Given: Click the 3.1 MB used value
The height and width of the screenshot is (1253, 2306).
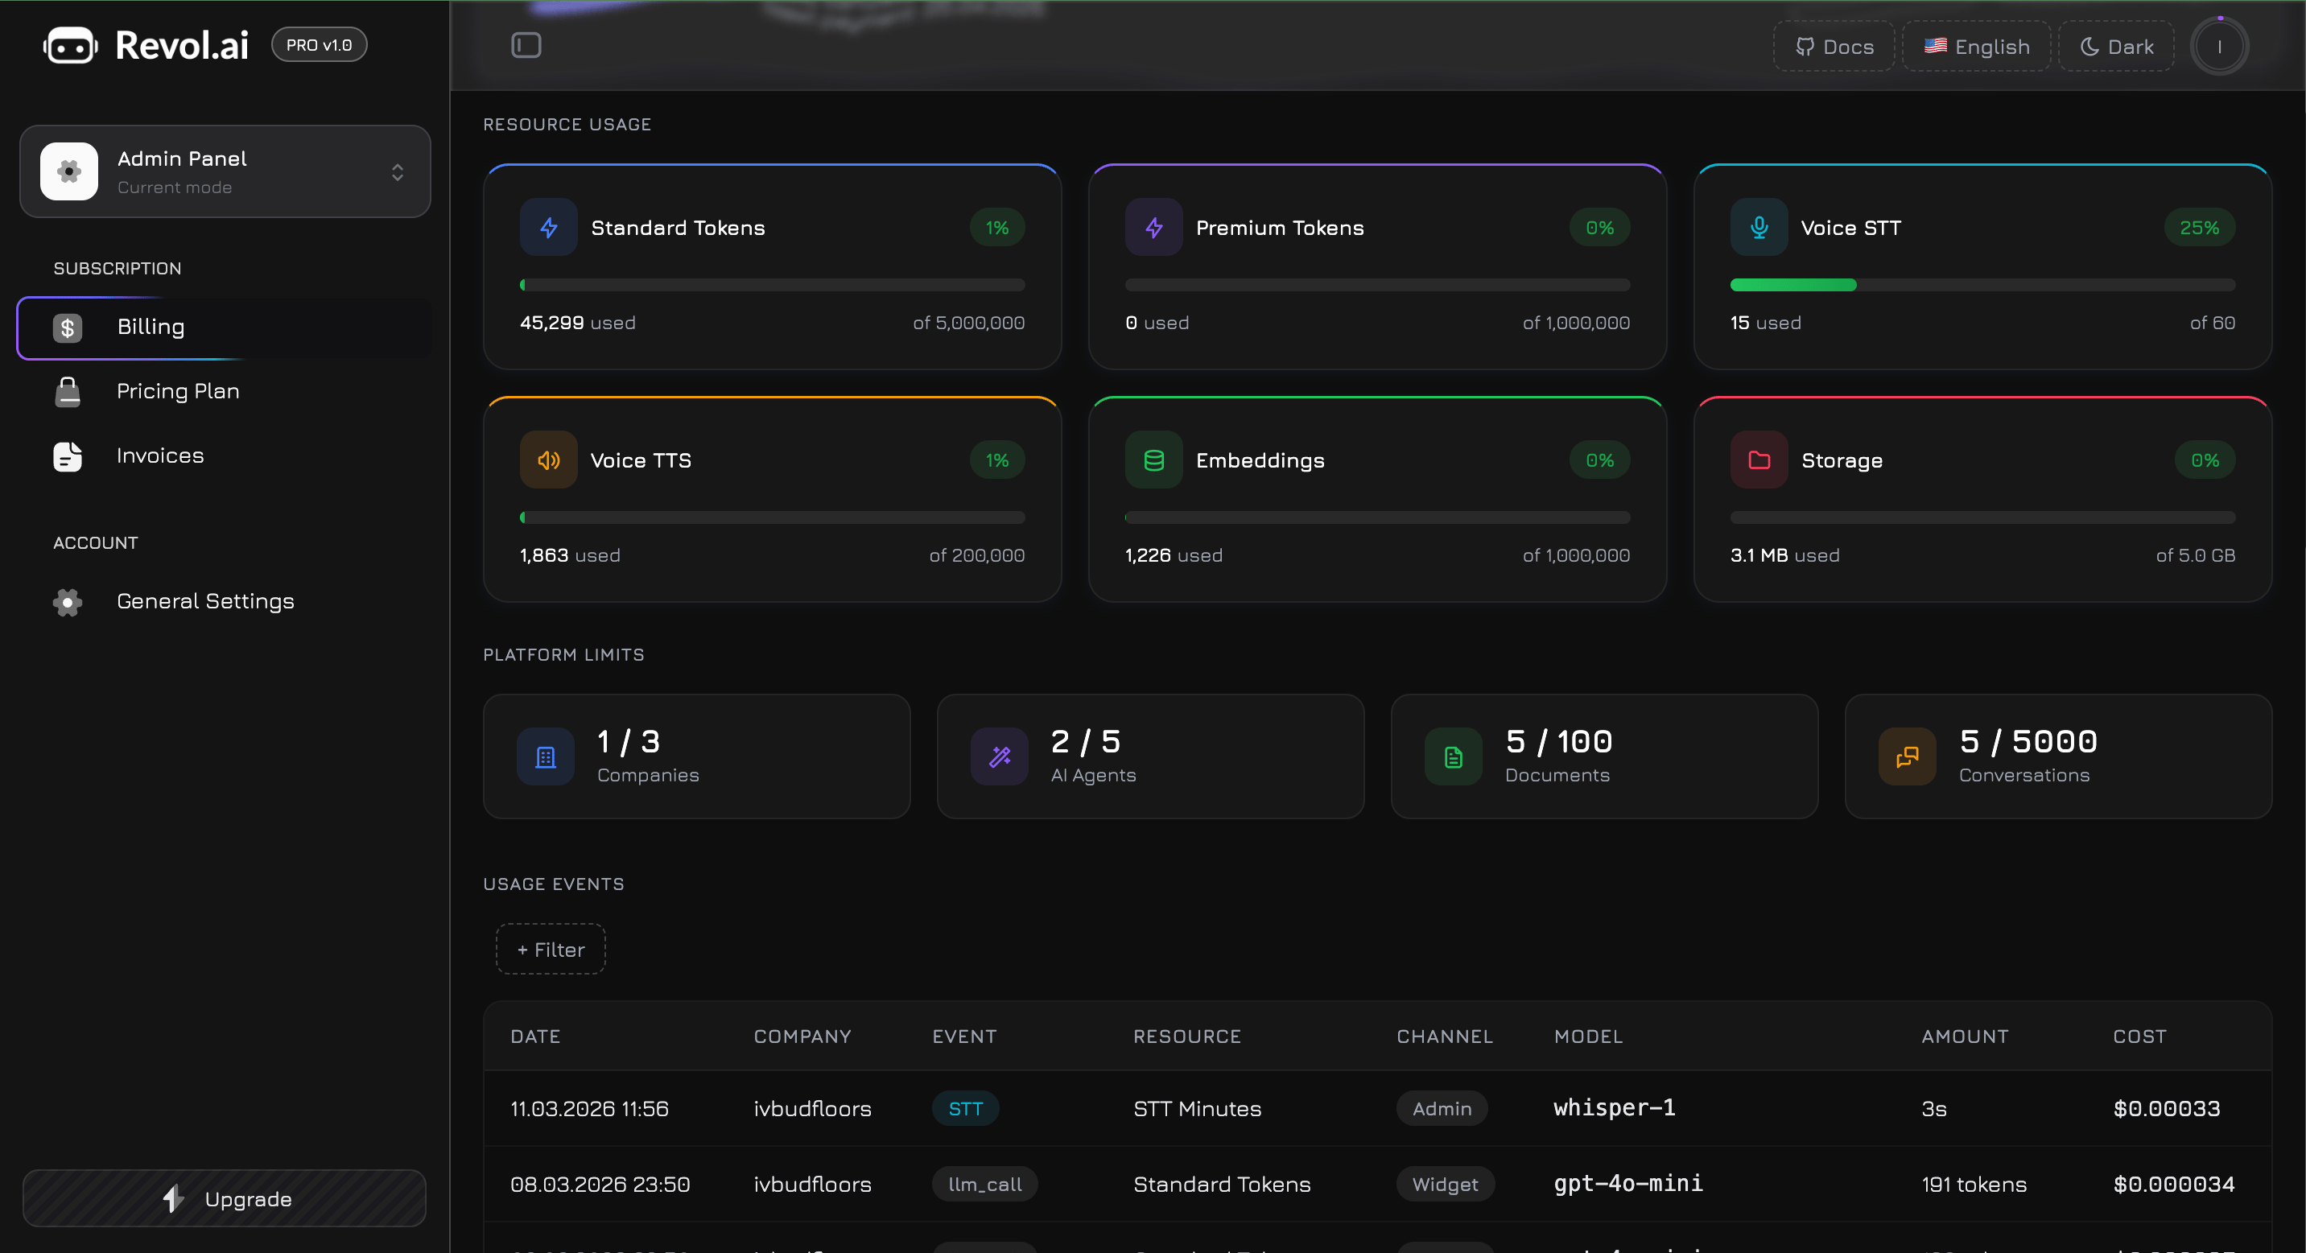Looking at the screenshot, I should point(1784,555).
